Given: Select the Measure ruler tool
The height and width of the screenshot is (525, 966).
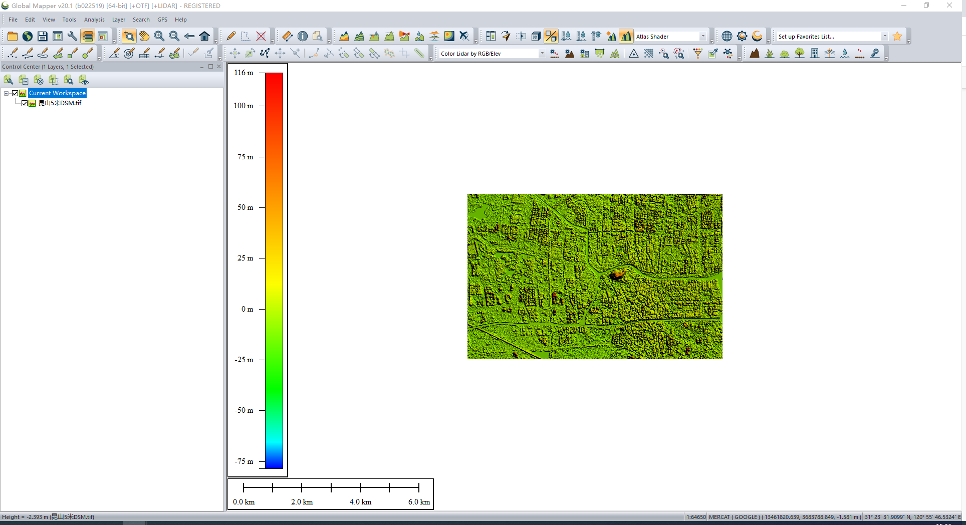Looking at the screenshot, I should pos(288,36).
